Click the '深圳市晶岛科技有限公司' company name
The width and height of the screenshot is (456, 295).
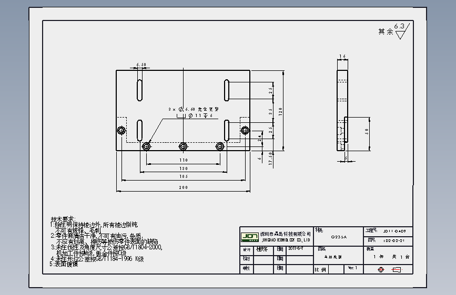click(x=285, y=234)
